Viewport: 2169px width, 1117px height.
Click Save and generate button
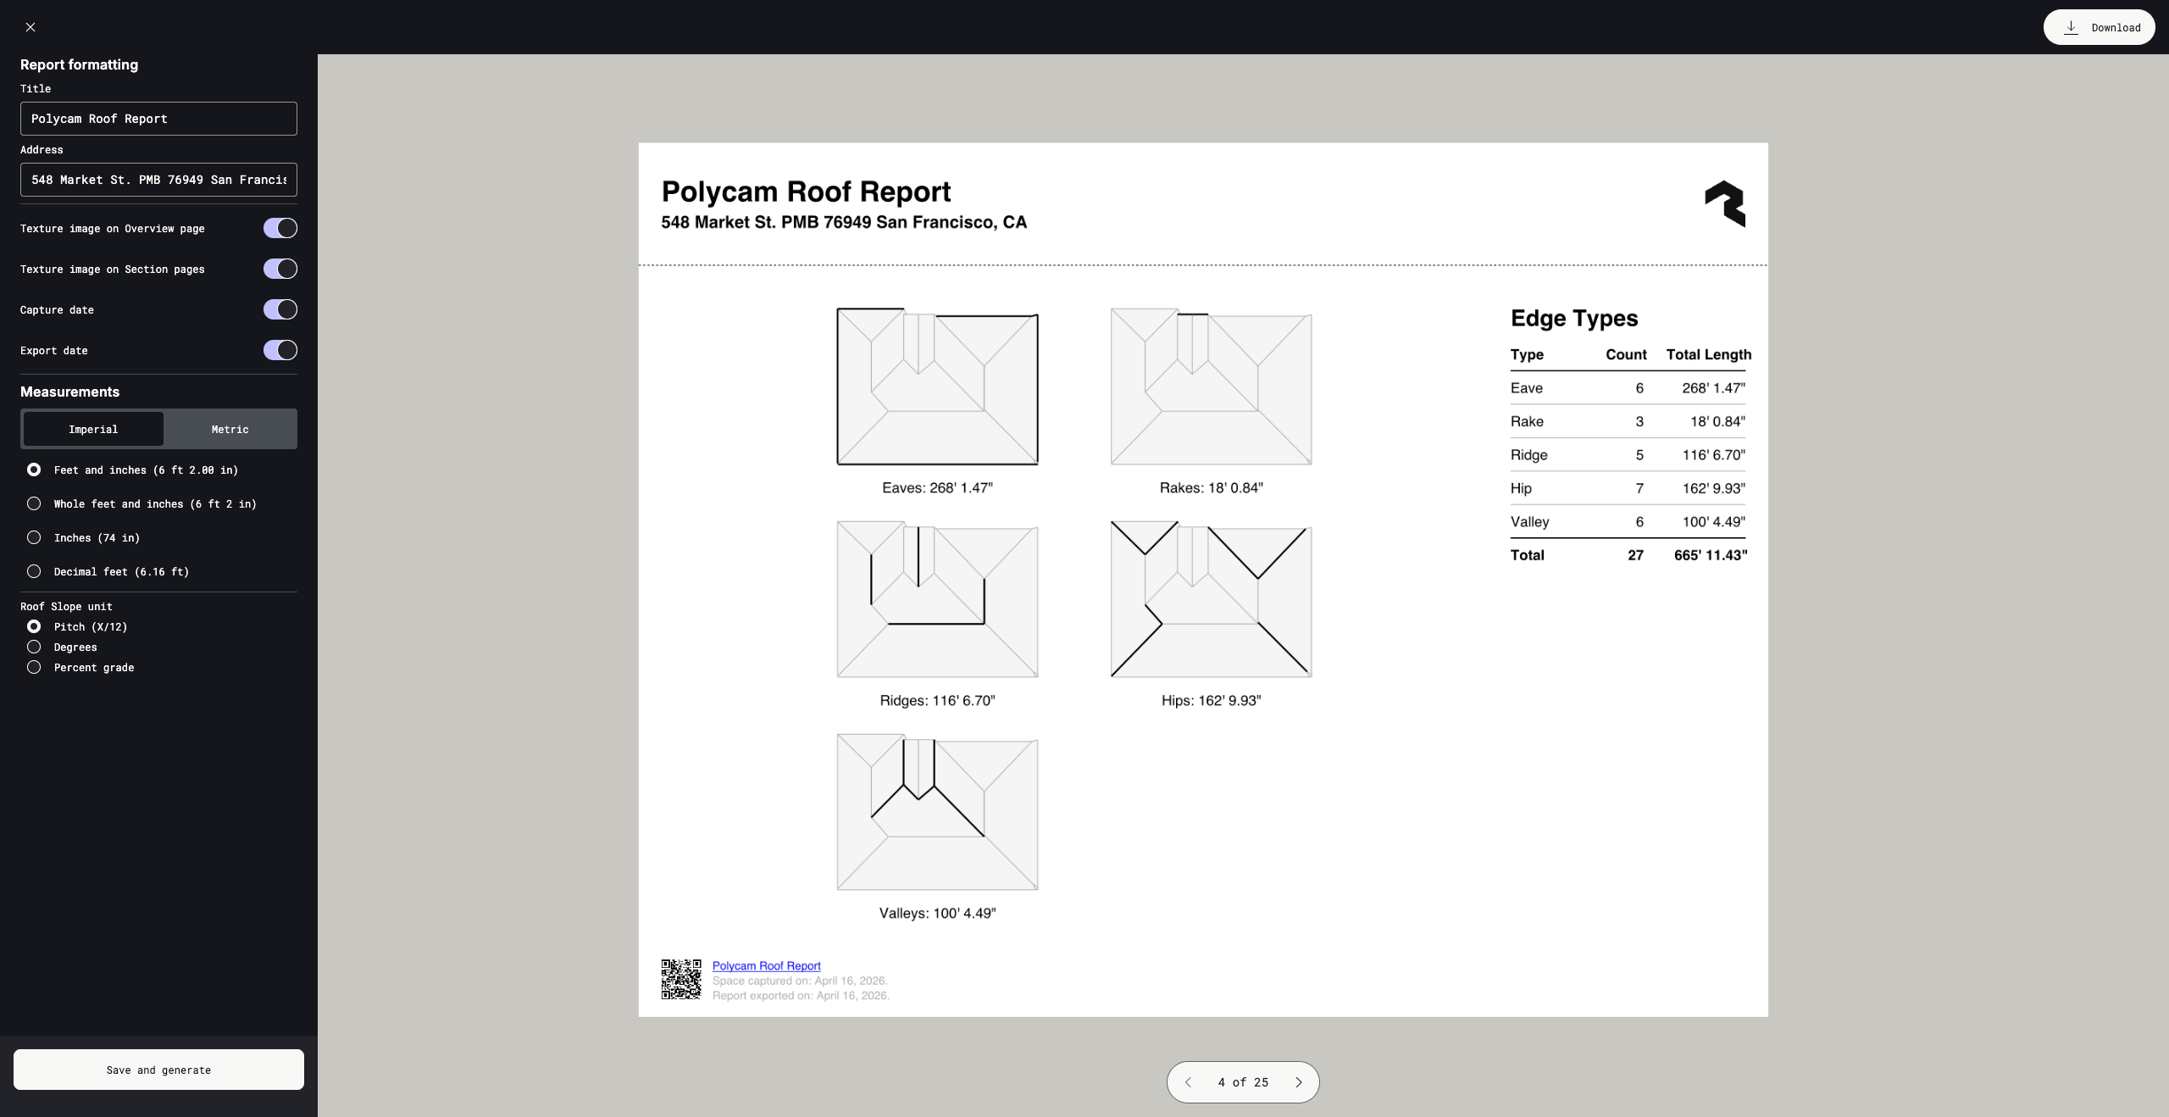point(158,1070)
